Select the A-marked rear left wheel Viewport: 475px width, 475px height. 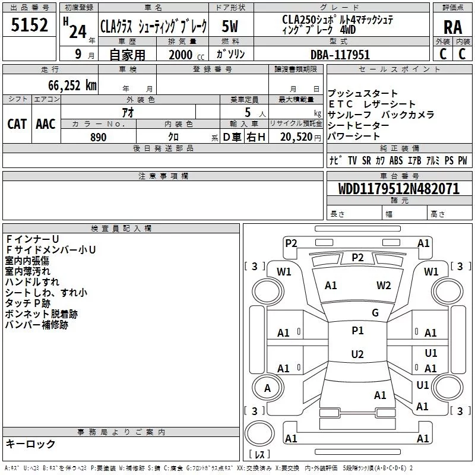point(268,388)
